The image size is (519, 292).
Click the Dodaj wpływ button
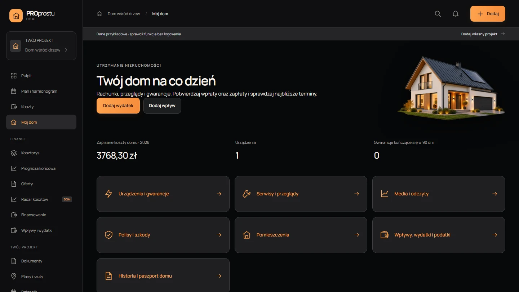point(162,106)
